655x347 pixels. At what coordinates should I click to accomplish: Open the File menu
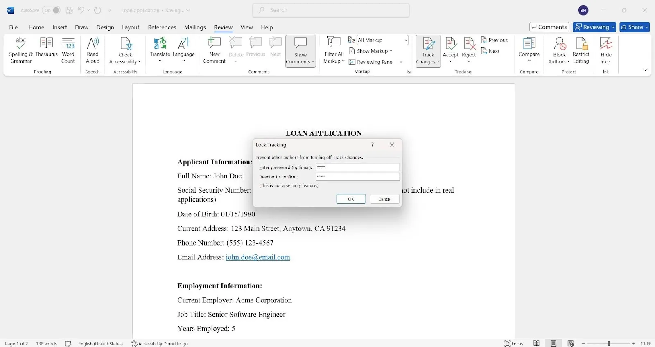[14, 27]
